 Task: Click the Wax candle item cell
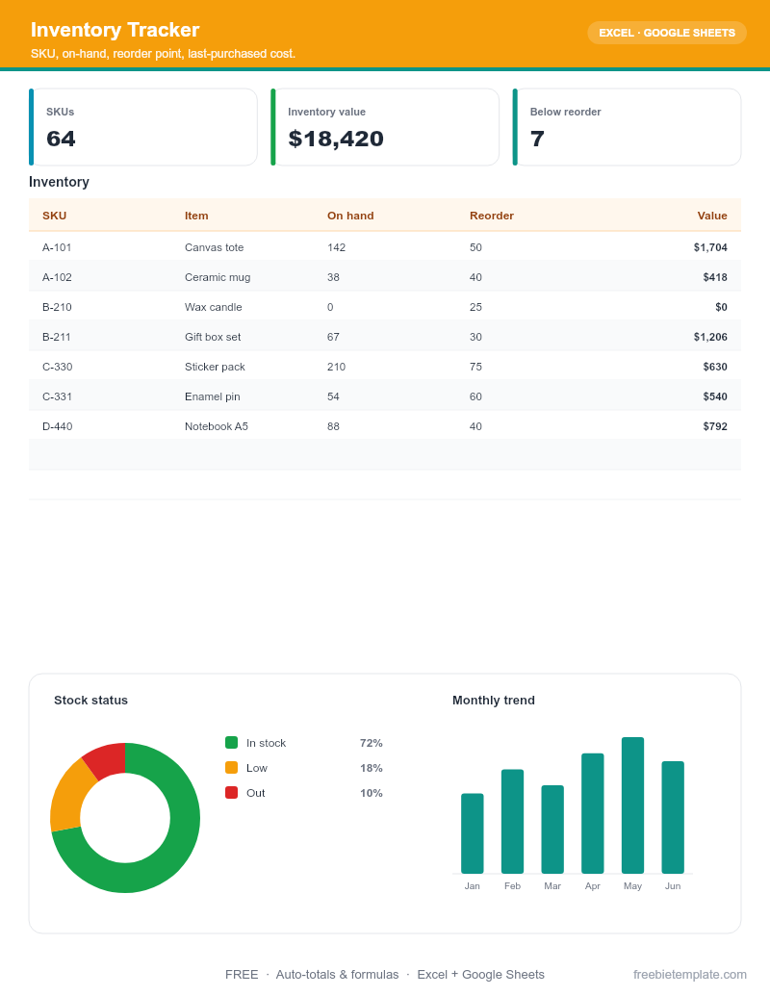tap(214, 307)
